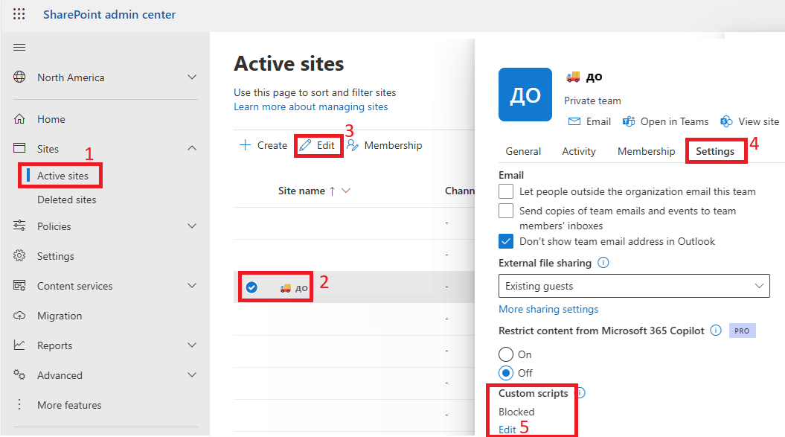Click the Private team label
The width and height of the screenshot is (785, 437).
click(592, 101)
